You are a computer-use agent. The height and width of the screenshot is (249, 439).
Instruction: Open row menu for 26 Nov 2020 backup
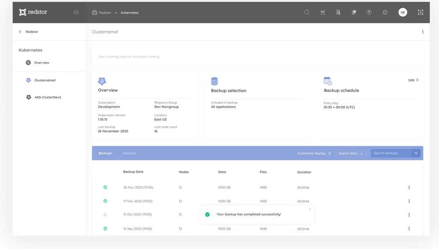coord(409,188)
